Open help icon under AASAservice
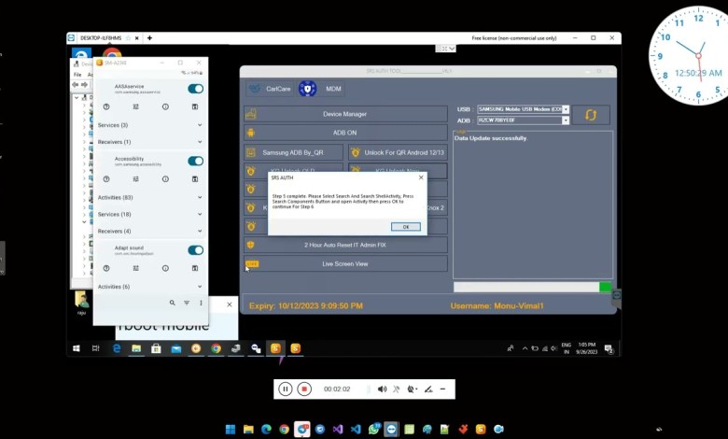This screenshot has height=439, width=728. click(x=106, y=106)
